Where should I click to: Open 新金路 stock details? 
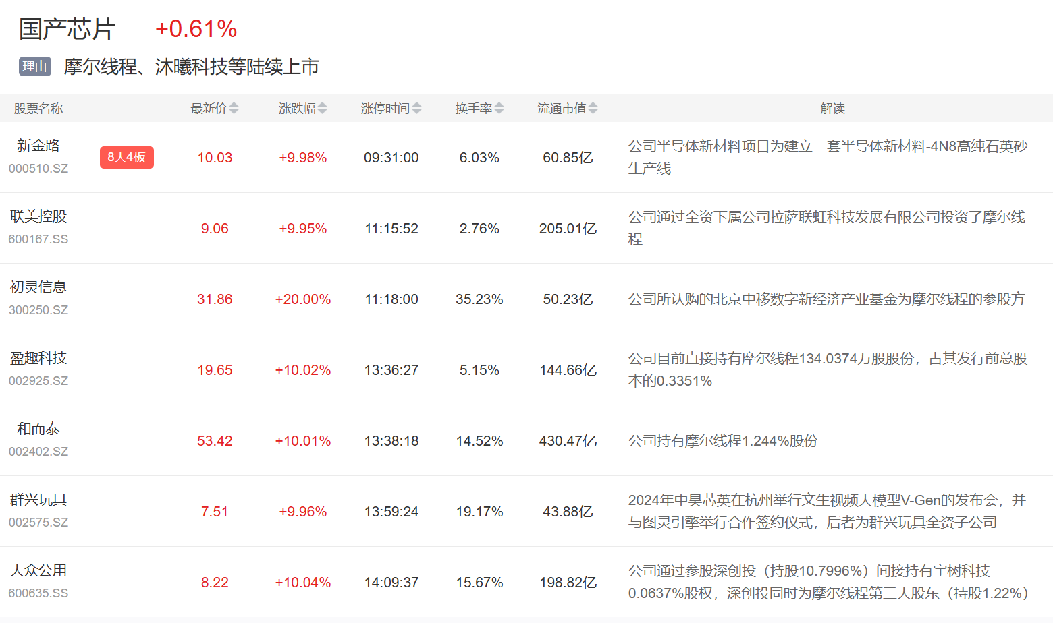pos(38,146)
